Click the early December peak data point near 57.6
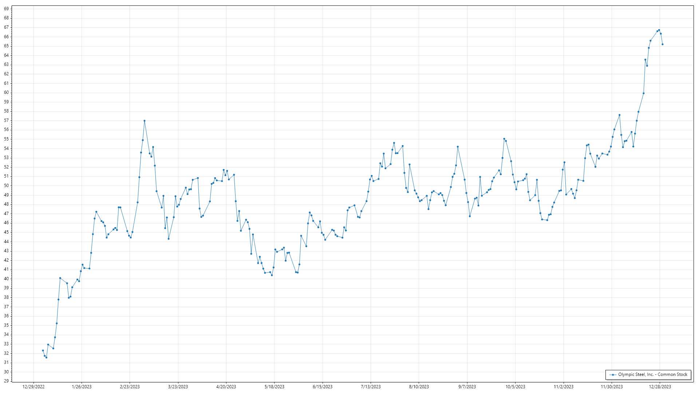The height and width of the screenshot is (393, 699). pos(619,115)
